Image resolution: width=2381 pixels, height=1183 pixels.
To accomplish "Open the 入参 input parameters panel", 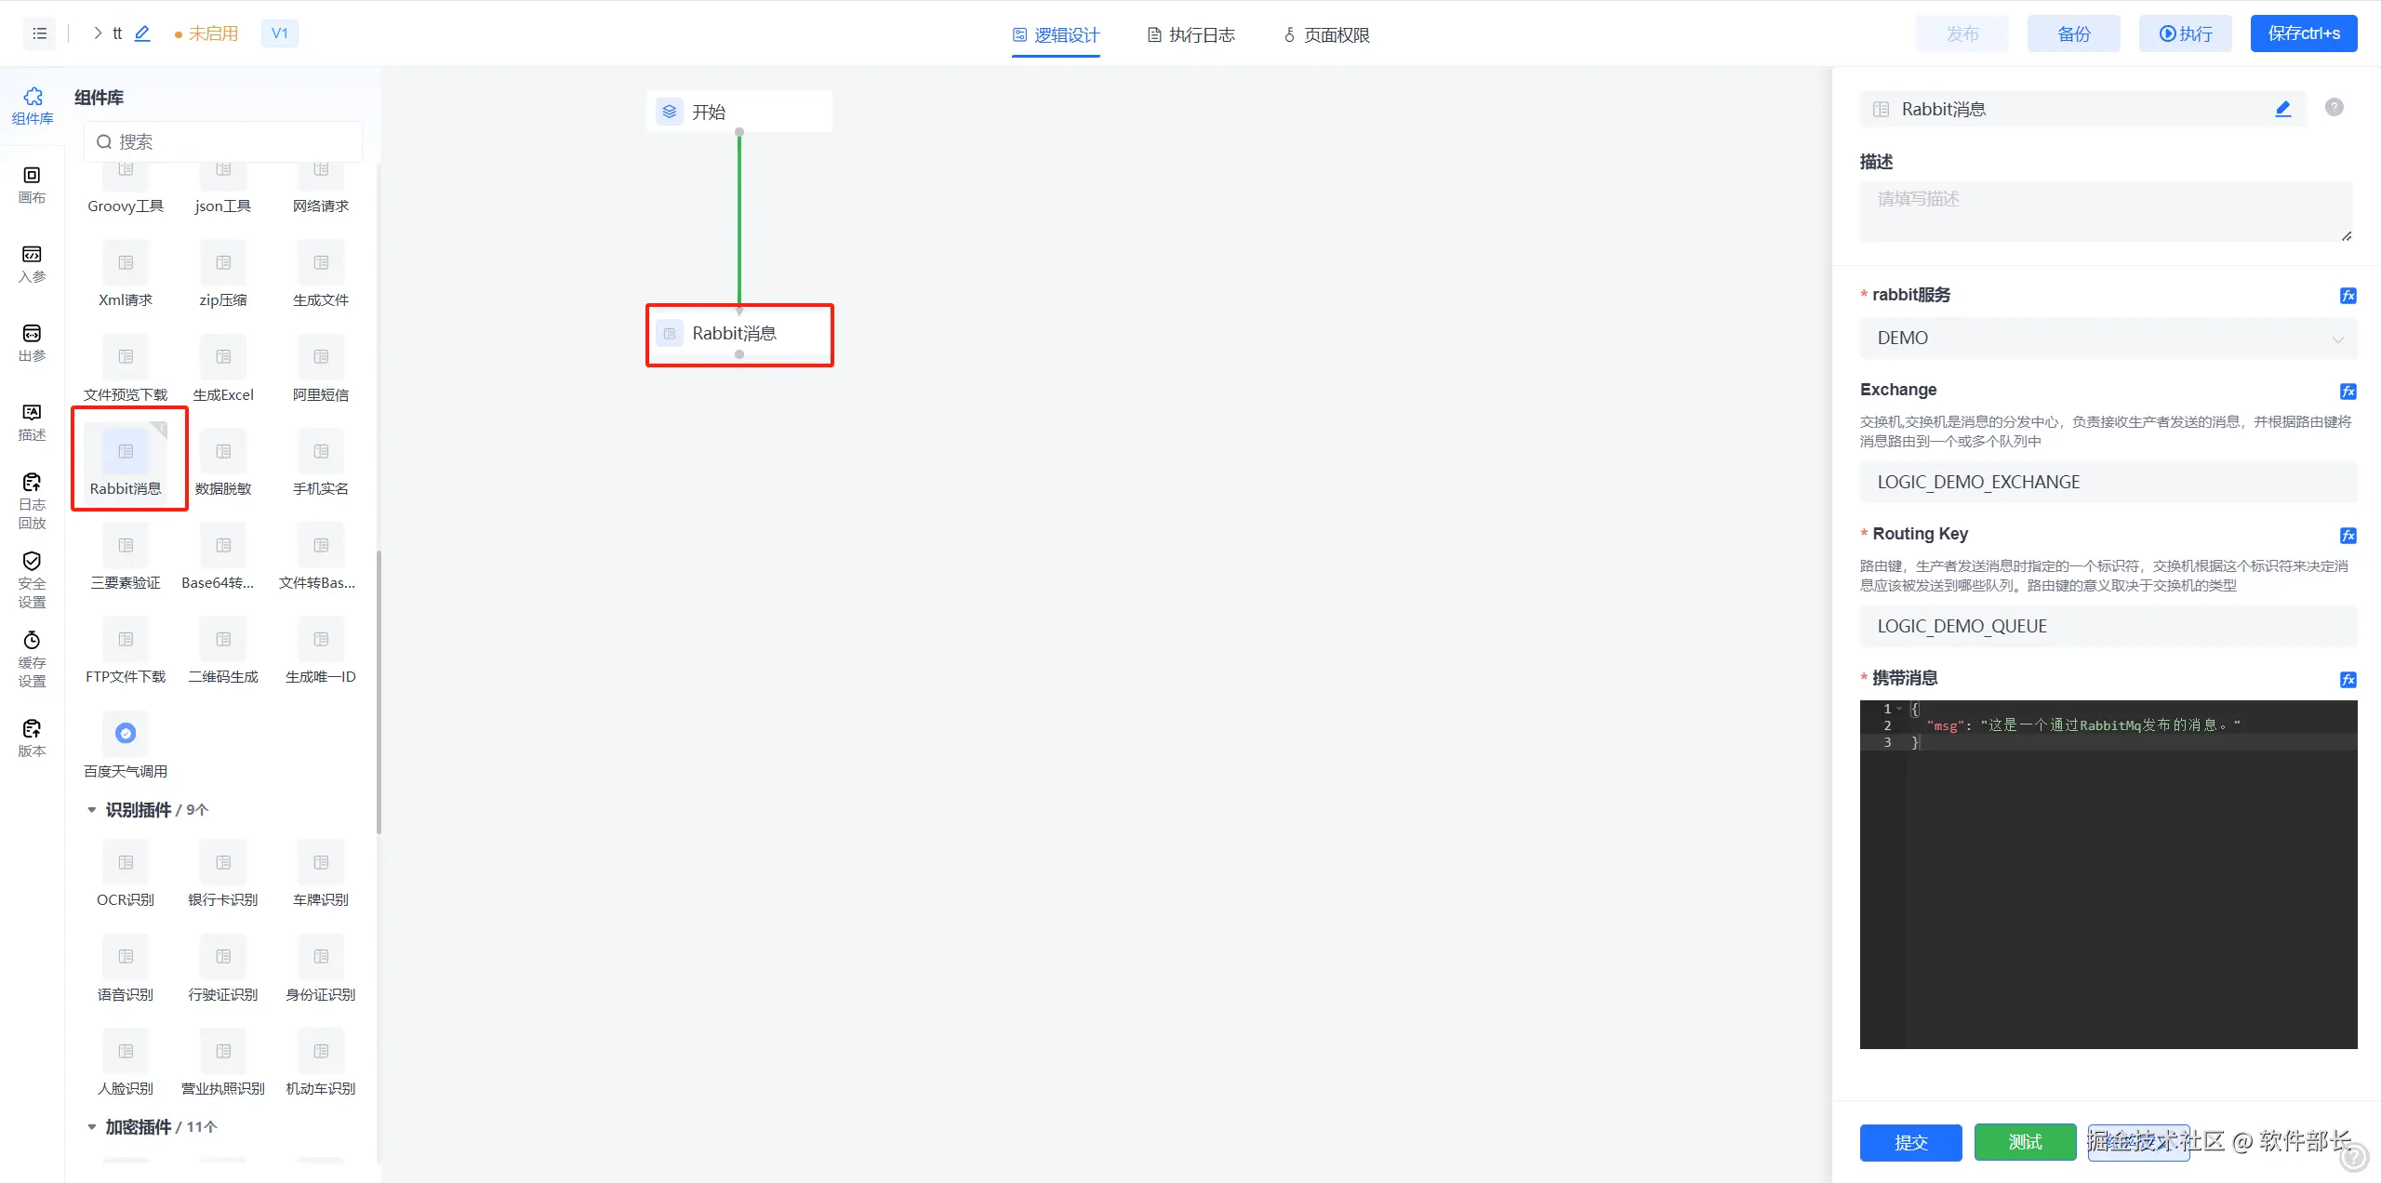I will tap(32, 263).
